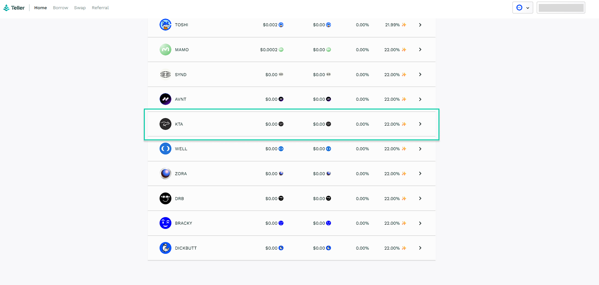The height and width of the screenshot is (285, 599).
Task: Click the green MAMO token icon
Action: (165, 50)
